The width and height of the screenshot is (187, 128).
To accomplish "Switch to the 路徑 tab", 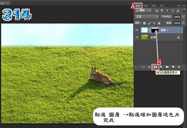I will coord(146,6).
